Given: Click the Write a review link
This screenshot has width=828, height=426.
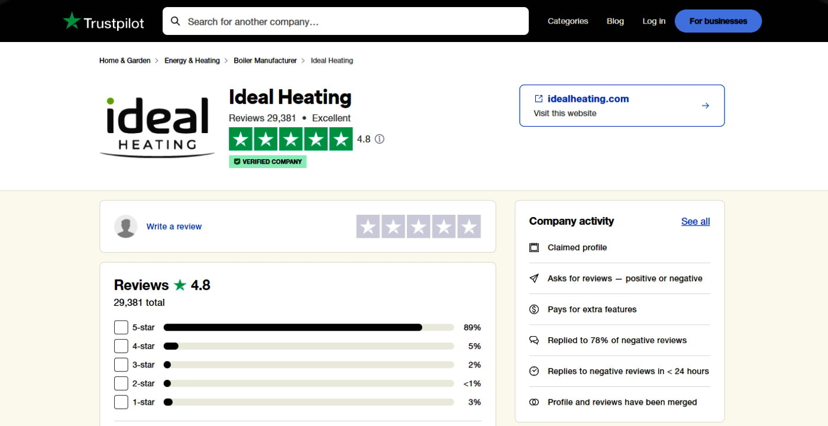Looking at the screenshot, I should click(x=174, y=227).
